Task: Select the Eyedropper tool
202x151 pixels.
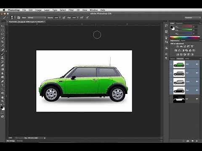Action: pos(3,46)
